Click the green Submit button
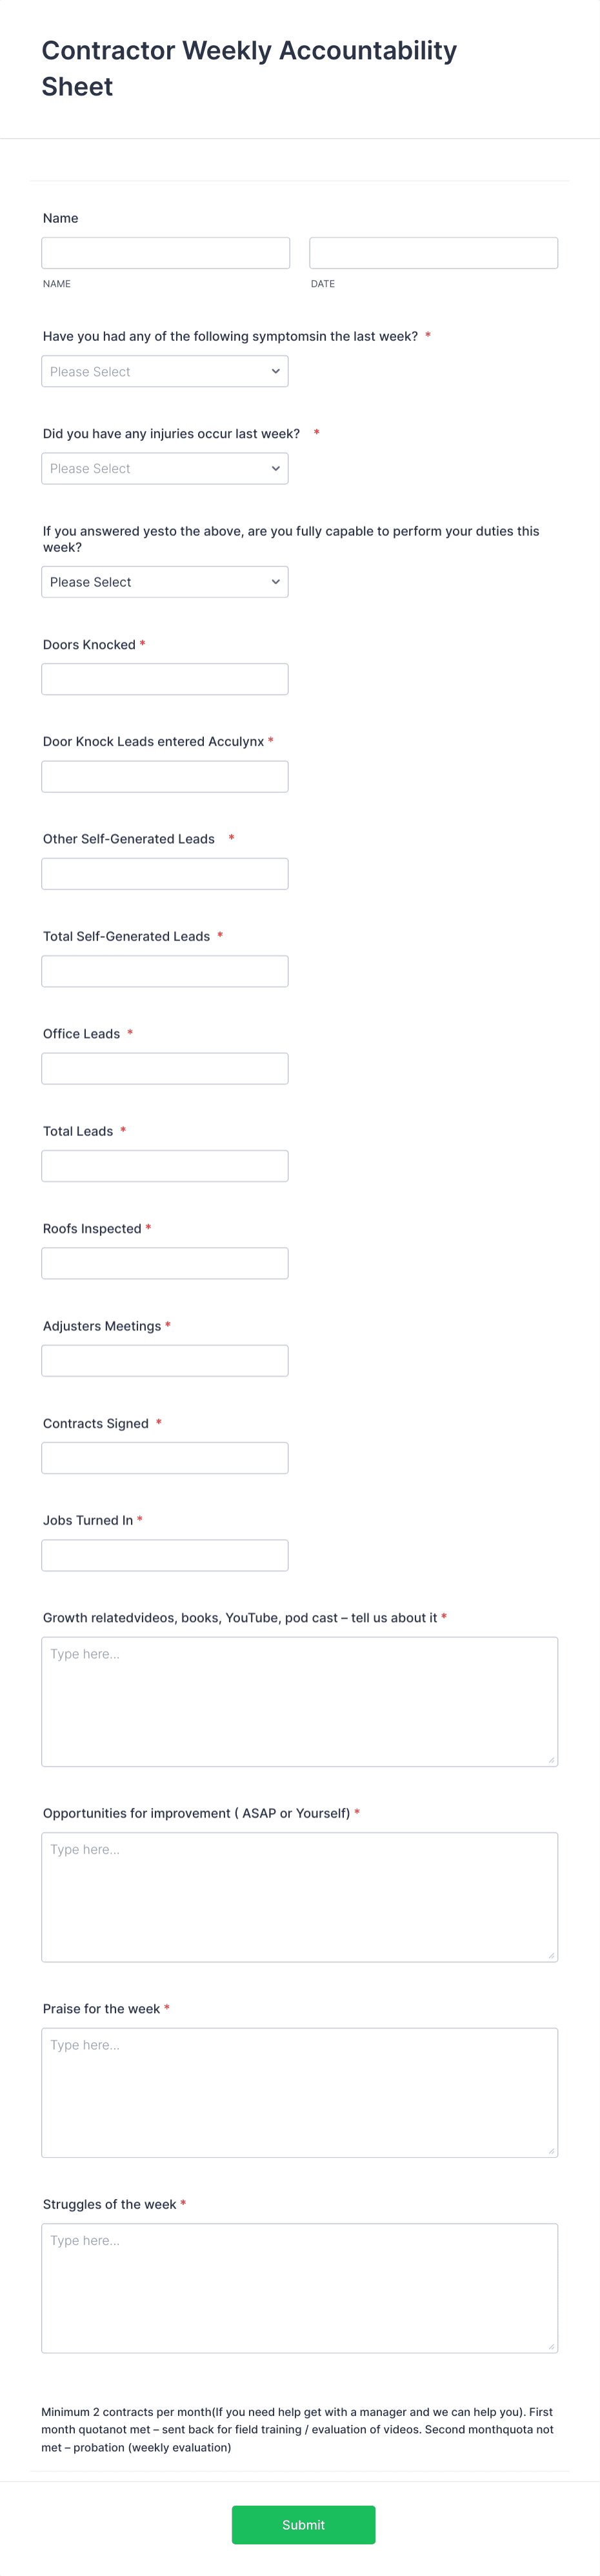This screenshot has width=600, height=2576. 303,2525
